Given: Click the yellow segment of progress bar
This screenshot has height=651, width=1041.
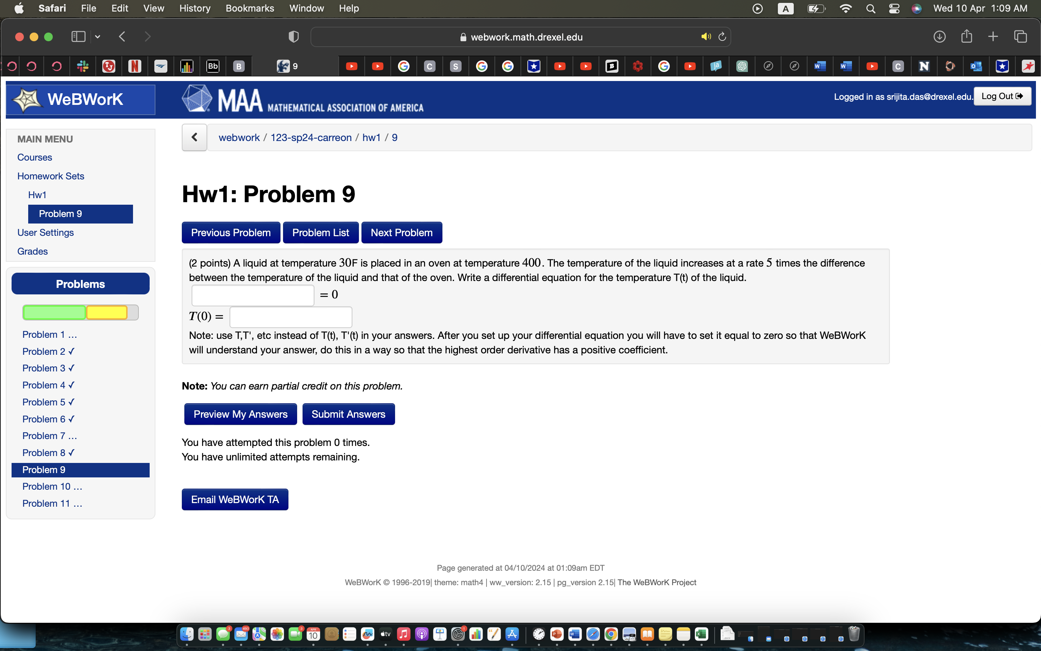Looking at the screenshot, I should [x=107, y=312].
